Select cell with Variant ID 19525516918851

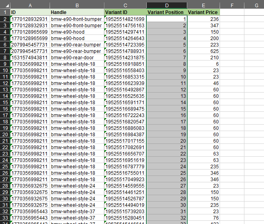click(125, 64)
